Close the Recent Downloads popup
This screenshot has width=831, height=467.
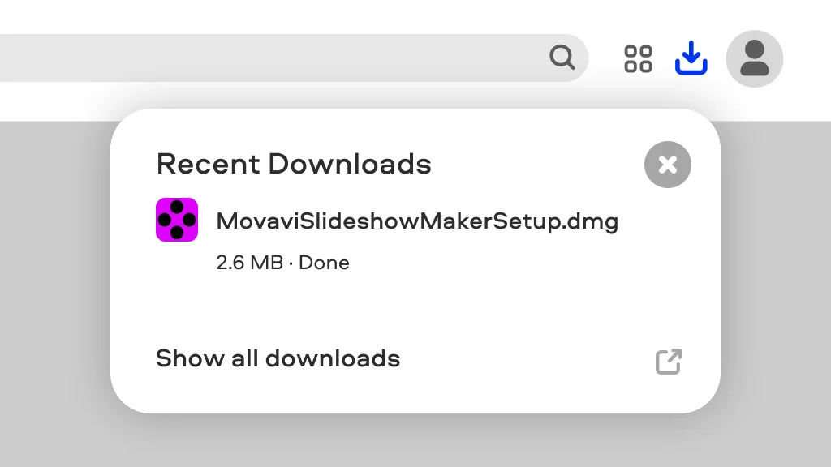tap(668, 165)
